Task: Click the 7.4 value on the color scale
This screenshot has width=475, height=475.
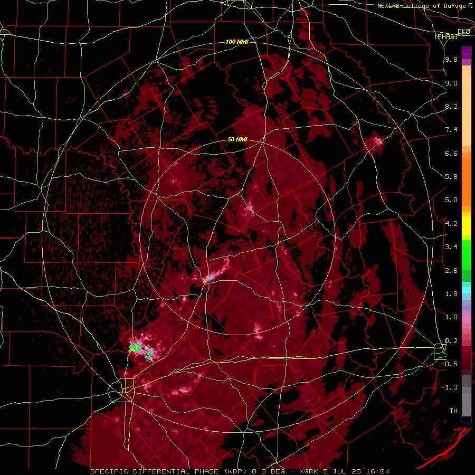Action: point(451,130)
